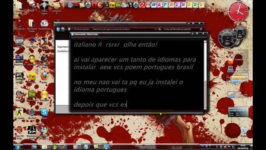Open gold disc desktop shortcut
Screen dimensions: 266x150
(44, 96)
